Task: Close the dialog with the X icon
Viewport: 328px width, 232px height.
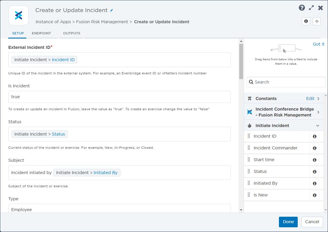Action: click(320, 8)
